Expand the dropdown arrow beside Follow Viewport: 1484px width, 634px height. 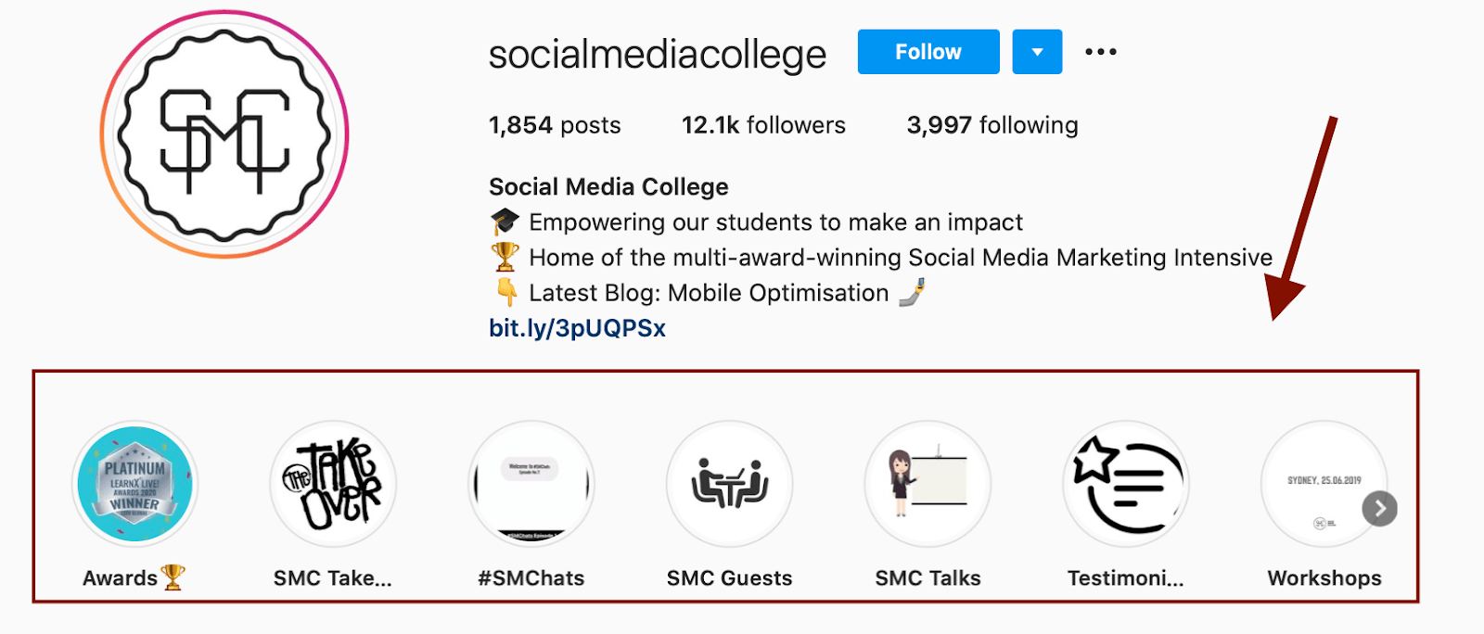(1037, 52)
